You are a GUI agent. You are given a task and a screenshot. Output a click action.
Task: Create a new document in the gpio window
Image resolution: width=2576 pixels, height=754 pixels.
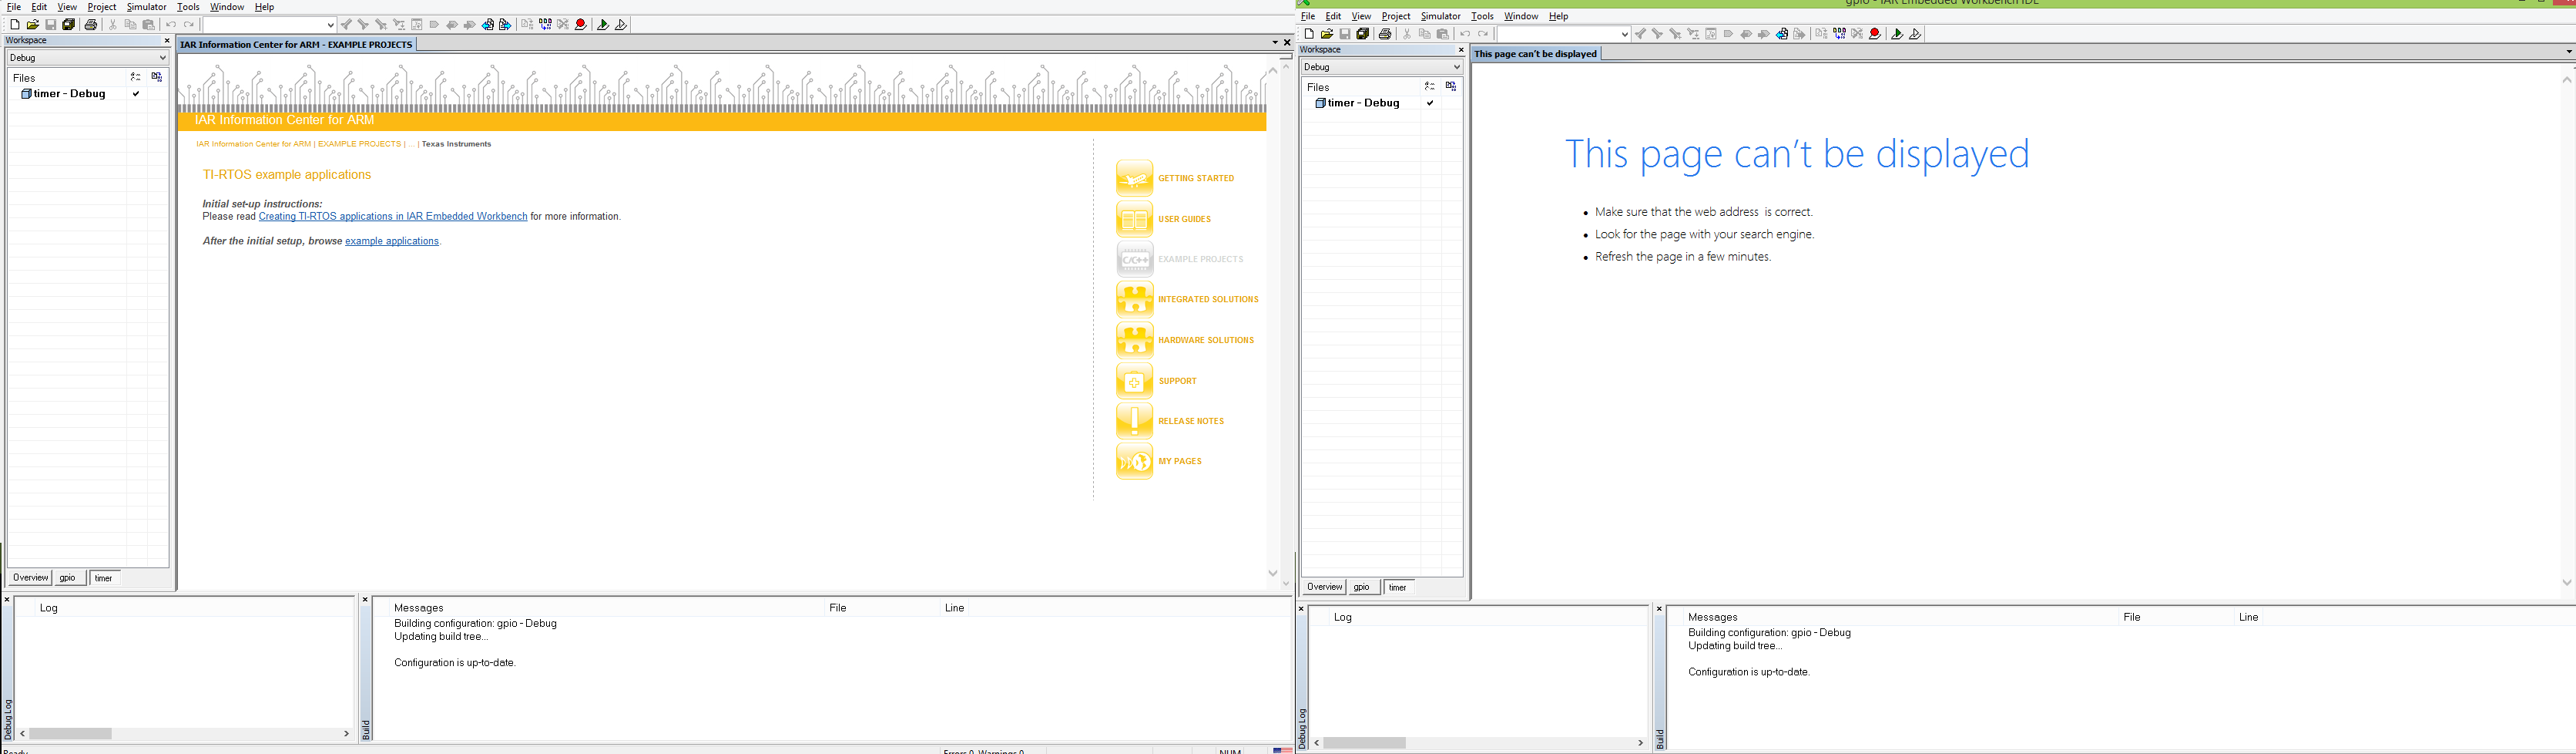tap(1309, 34)
